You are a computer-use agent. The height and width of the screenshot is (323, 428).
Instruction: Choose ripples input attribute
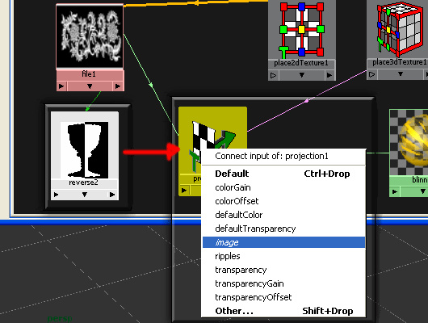tap(283, 256)
